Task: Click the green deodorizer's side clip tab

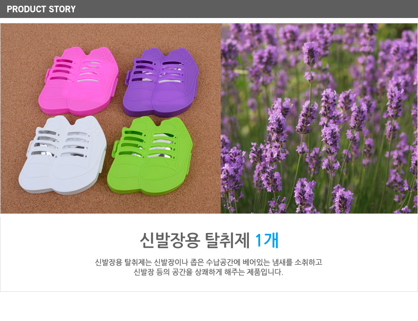Action: 116,149
